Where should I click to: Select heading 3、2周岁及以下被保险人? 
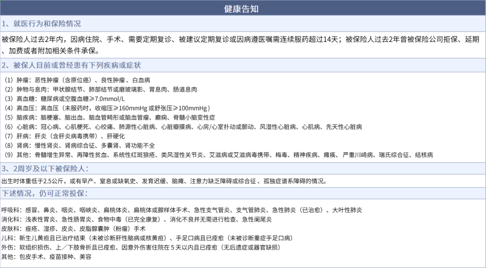pyautogui.click(x=45, y=169)
